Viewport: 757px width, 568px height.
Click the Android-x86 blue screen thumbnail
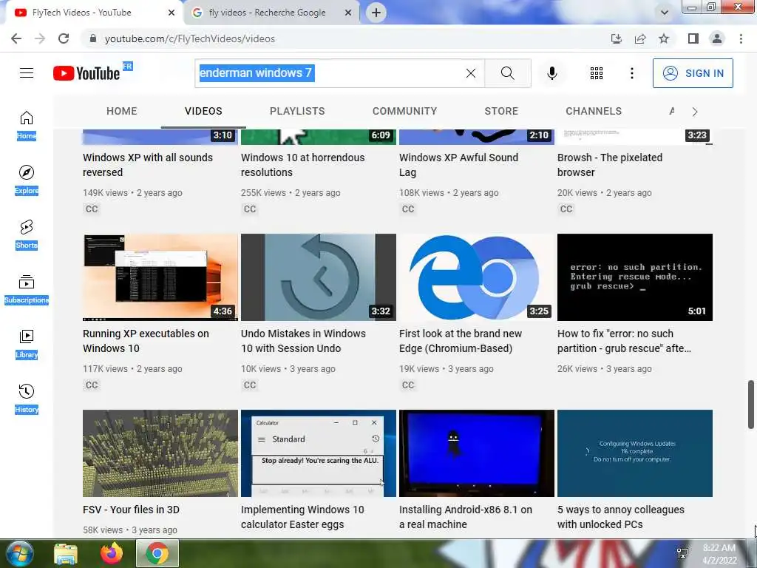(x=477, y=453)
